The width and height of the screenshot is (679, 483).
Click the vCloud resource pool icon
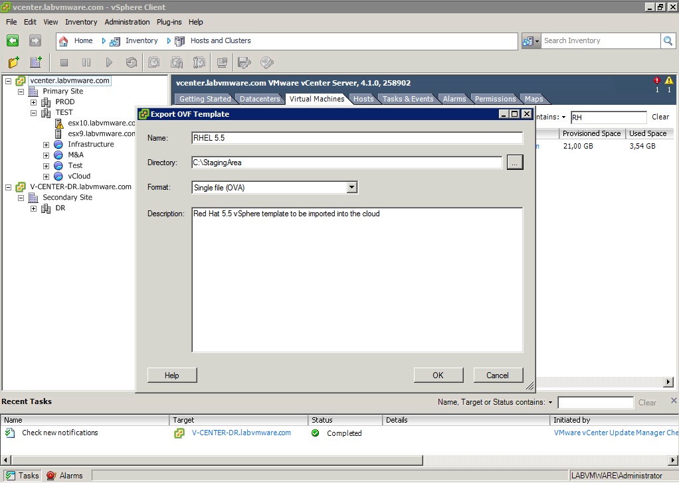click(58, 176)
